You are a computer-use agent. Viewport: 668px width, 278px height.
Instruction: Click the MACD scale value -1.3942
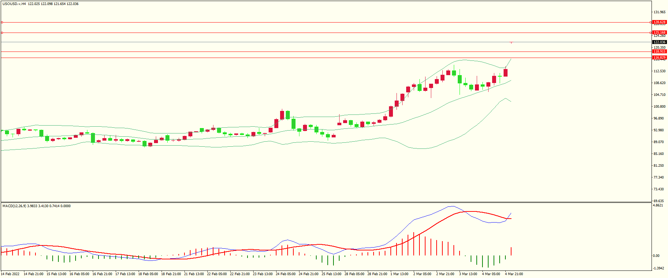tap(658, 268)
